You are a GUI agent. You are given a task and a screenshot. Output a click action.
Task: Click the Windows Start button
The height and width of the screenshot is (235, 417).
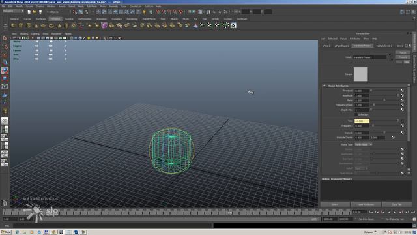(x=6, y=232)
